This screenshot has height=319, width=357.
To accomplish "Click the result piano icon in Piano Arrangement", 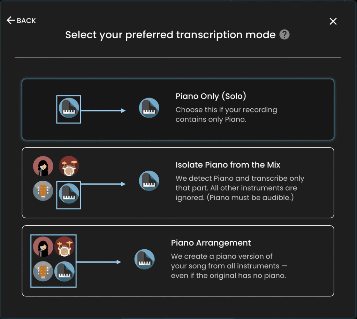I will tap(144, 259).
